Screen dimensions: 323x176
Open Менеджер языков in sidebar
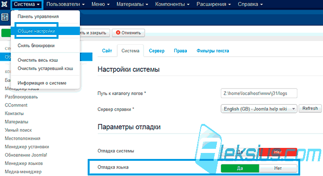click(x=24, y=164)
